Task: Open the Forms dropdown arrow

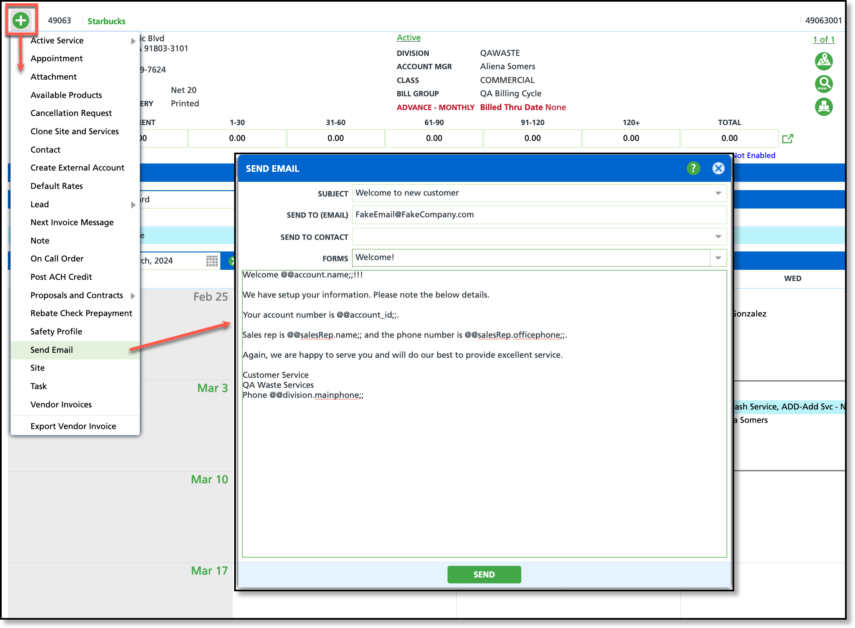Action: (x=718, y=258)
